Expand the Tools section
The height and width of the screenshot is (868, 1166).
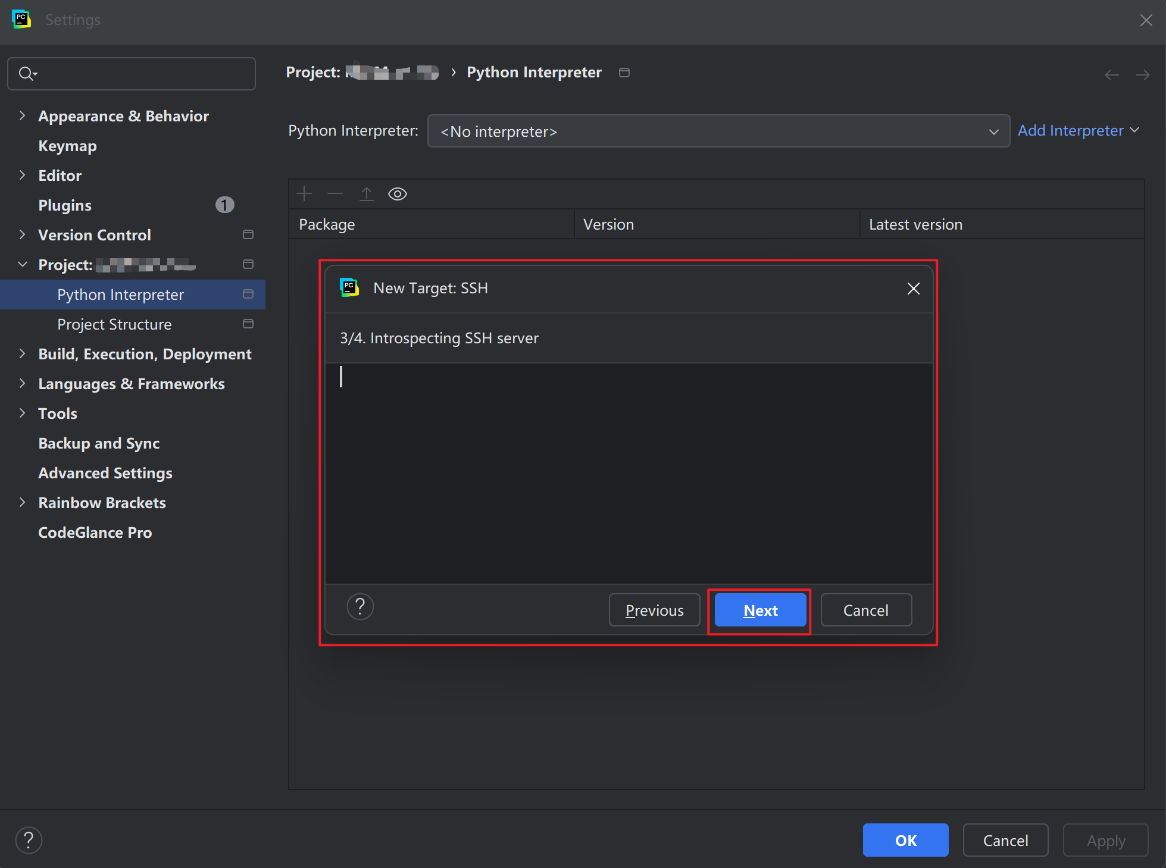point(22,413)
